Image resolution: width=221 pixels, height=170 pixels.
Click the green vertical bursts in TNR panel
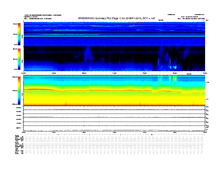point(167,81)
